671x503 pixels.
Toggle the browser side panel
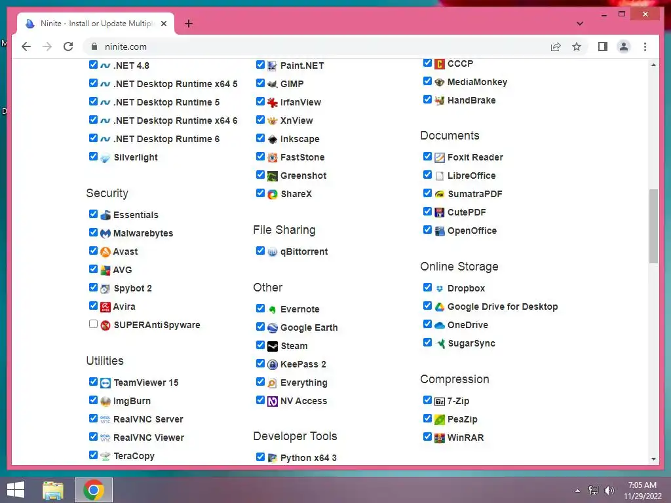603,47
